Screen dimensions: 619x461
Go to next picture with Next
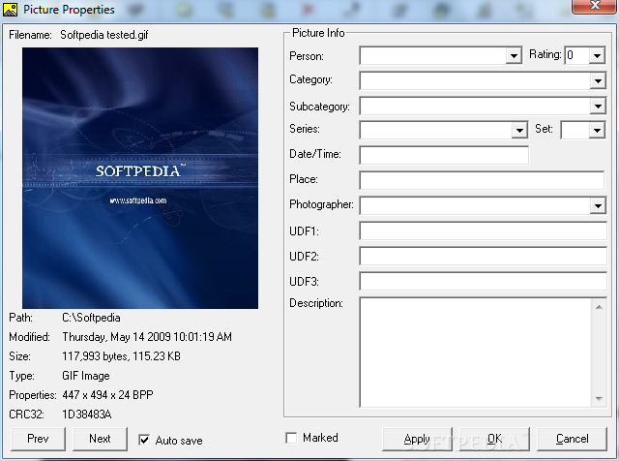pyautogui.click(x=100, y=439)
